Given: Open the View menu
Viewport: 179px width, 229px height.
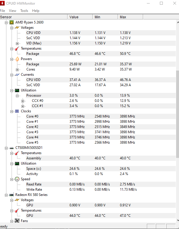Looking at the screenshot, I should [x=12, y=11].
